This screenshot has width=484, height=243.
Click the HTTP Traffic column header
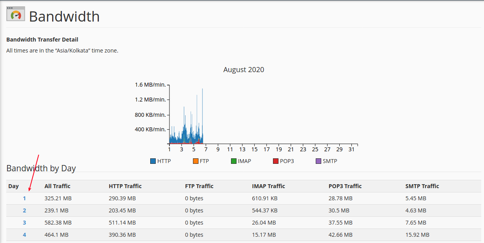[125, 186]
